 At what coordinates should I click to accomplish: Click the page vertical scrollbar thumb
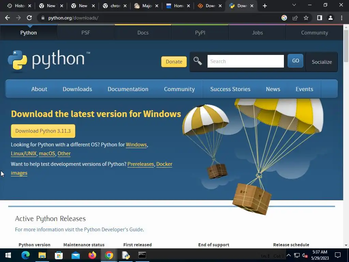pyautogui.click(x=346, y=46)
